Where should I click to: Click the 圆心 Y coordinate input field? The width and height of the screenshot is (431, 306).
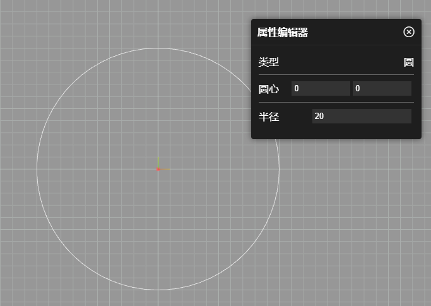pyautogui.click(x=381, y=89)
